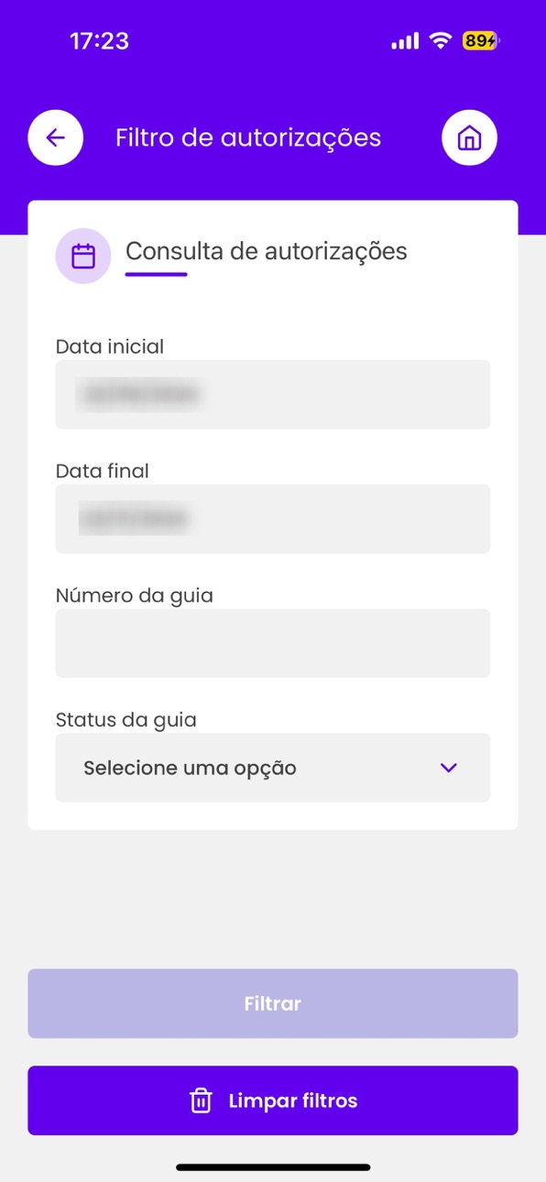Go to home via house icon
This screenshot has height=1182, width=546.
click(469, 138)
